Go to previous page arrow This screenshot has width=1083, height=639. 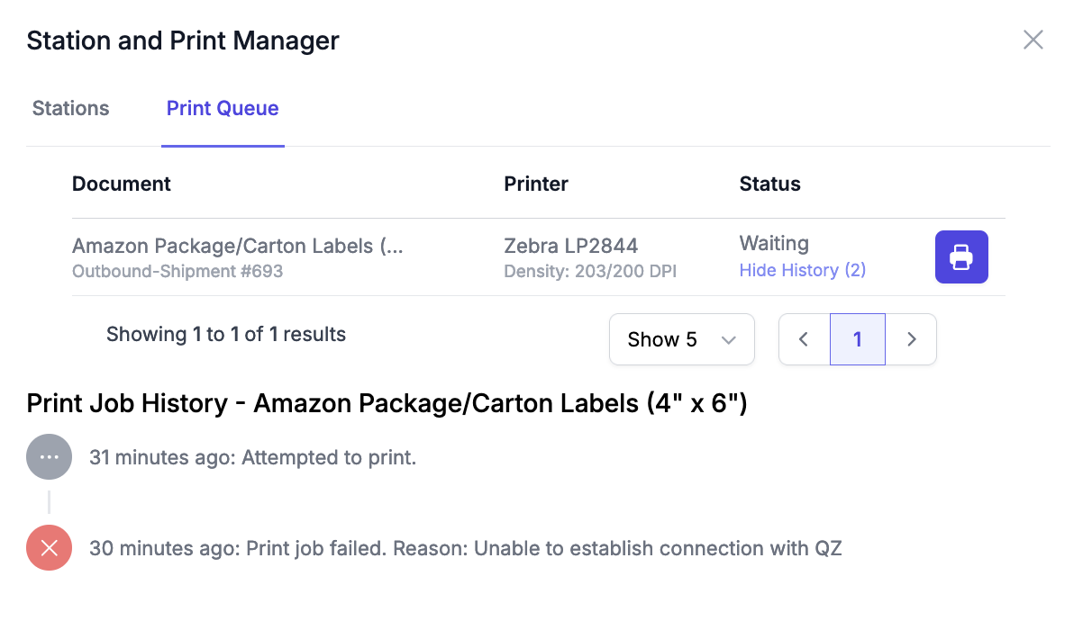coord(805,339)
